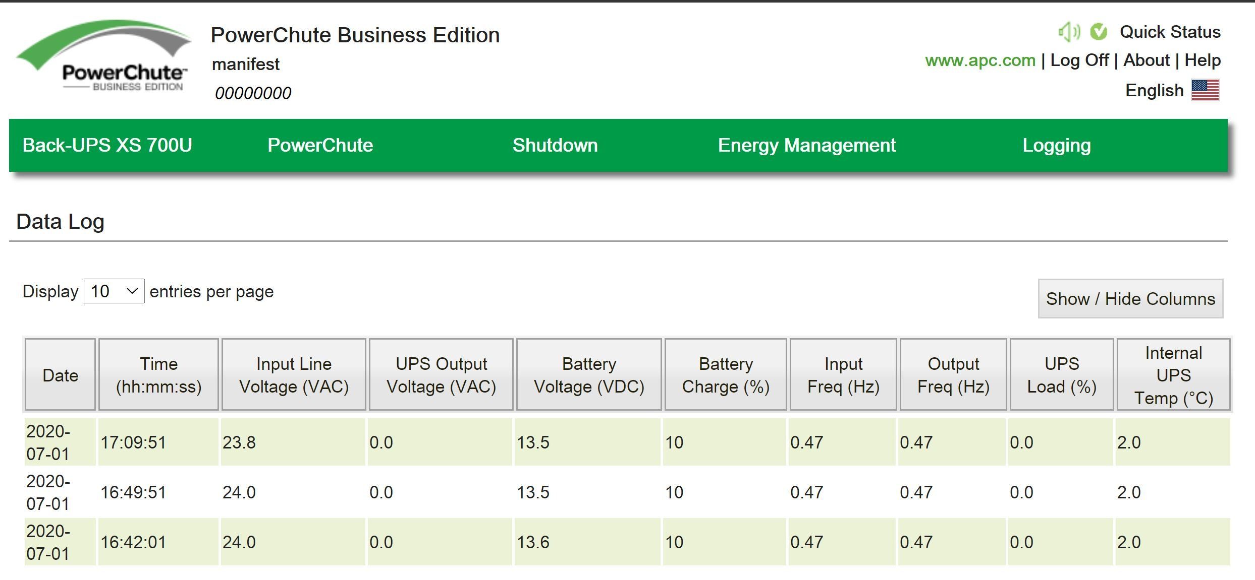Open the Logging menu
Image resolution: width=1255 pixels, height=580 pixels.
pos(1057,145)
